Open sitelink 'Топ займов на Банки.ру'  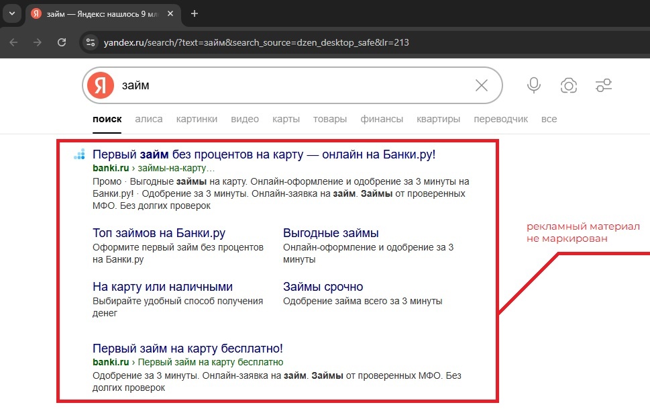tap(159, 233)
